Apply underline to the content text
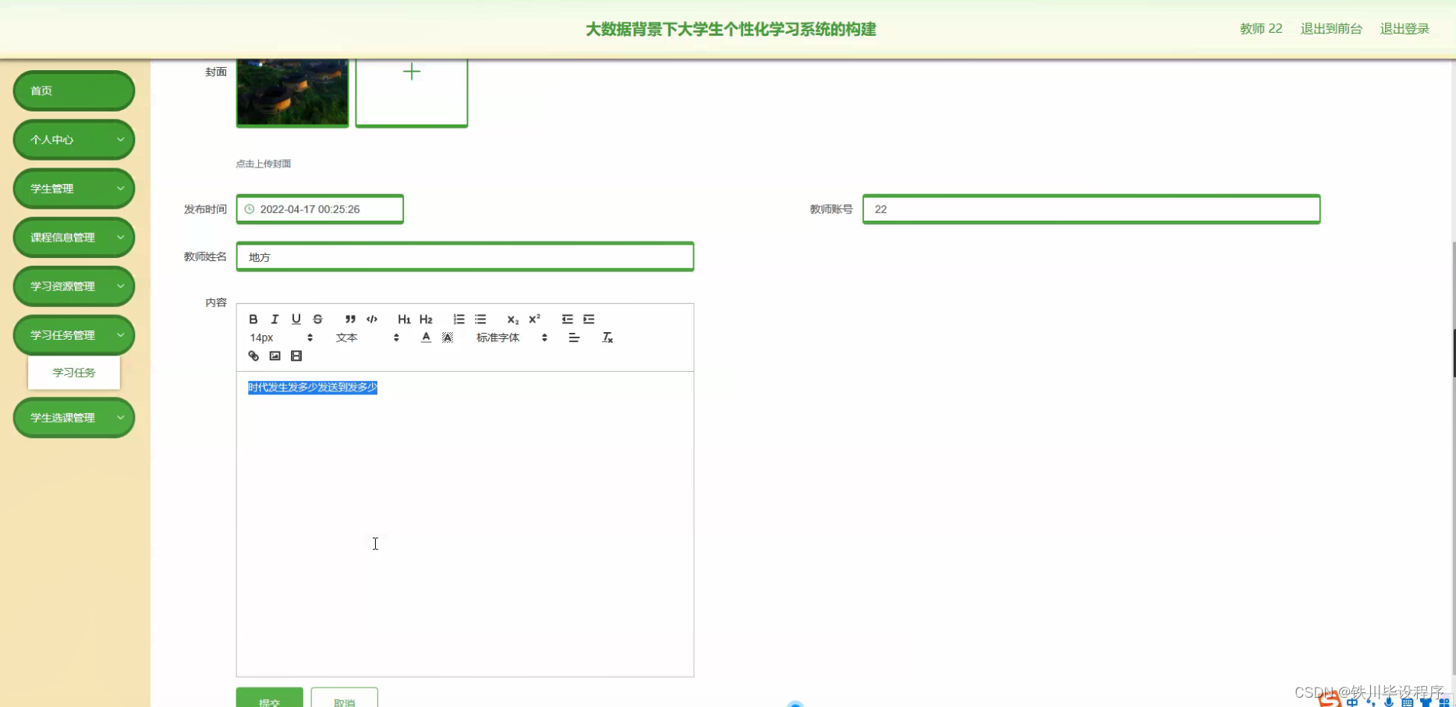This screenshot has width=1456, height=707. (x=296, y=319)
